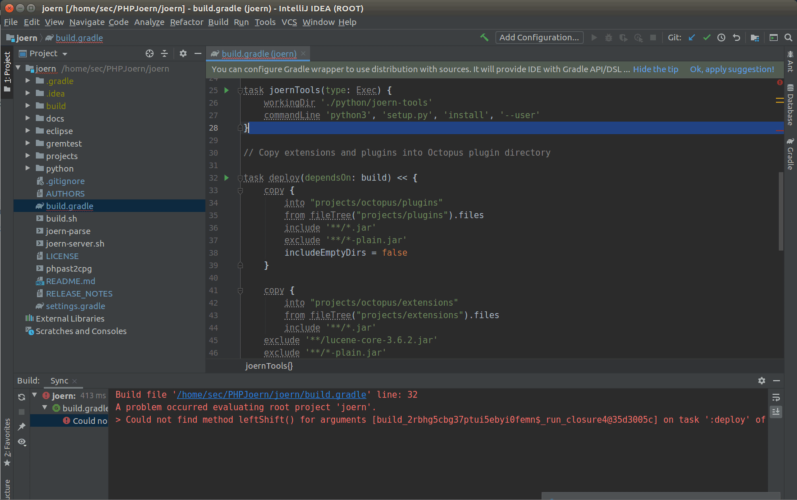Expand the python folder
Image resolution: width=797 pixels, height=500 pixels.
(28, 168)
